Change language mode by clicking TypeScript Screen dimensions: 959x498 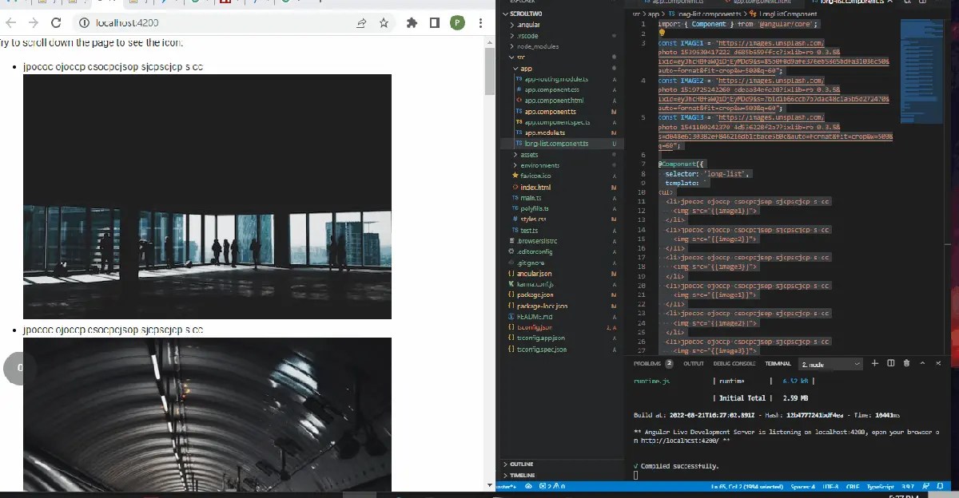(880, 485)
